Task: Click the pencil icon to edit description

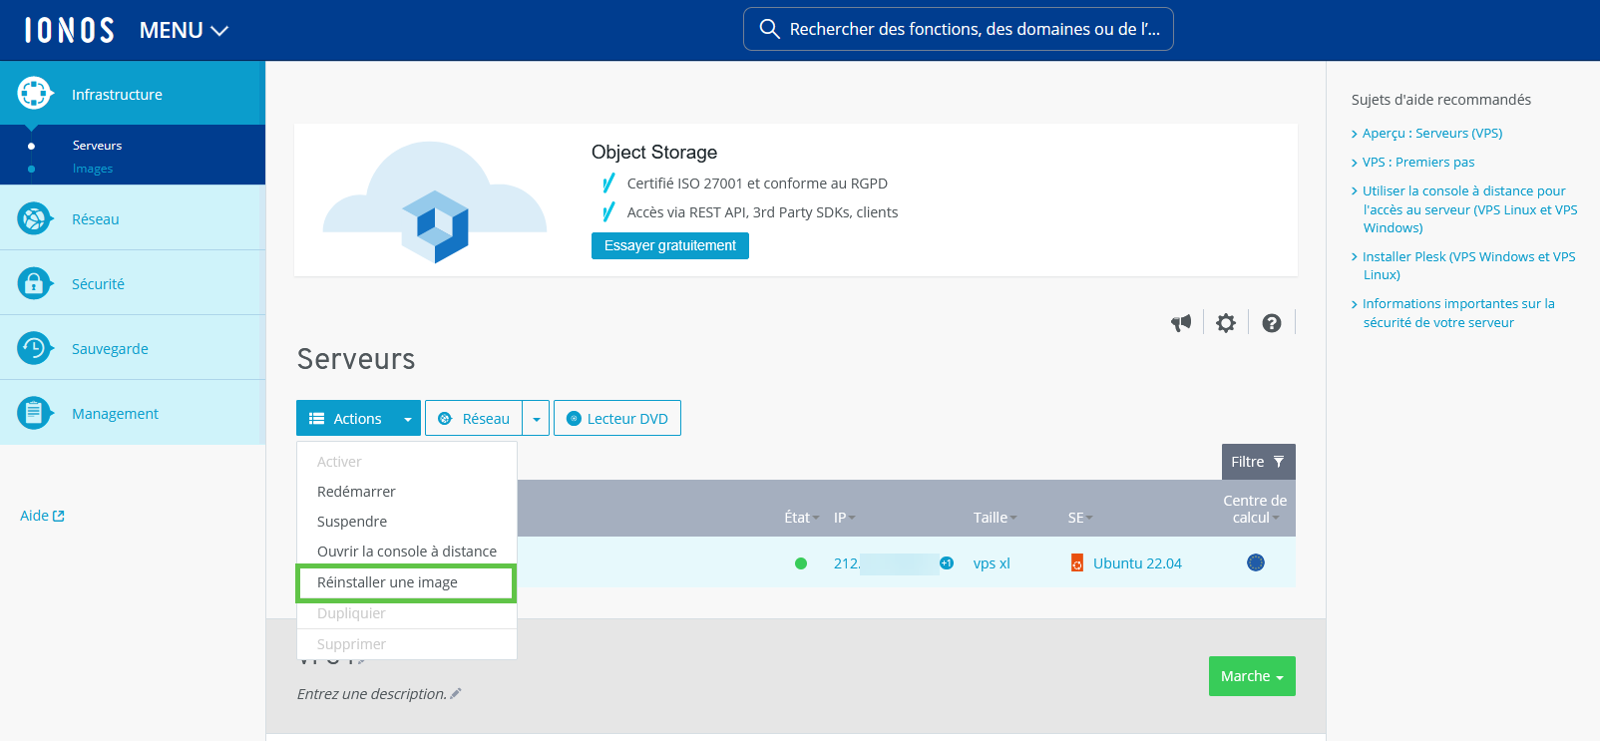Action: pos(456,694)
